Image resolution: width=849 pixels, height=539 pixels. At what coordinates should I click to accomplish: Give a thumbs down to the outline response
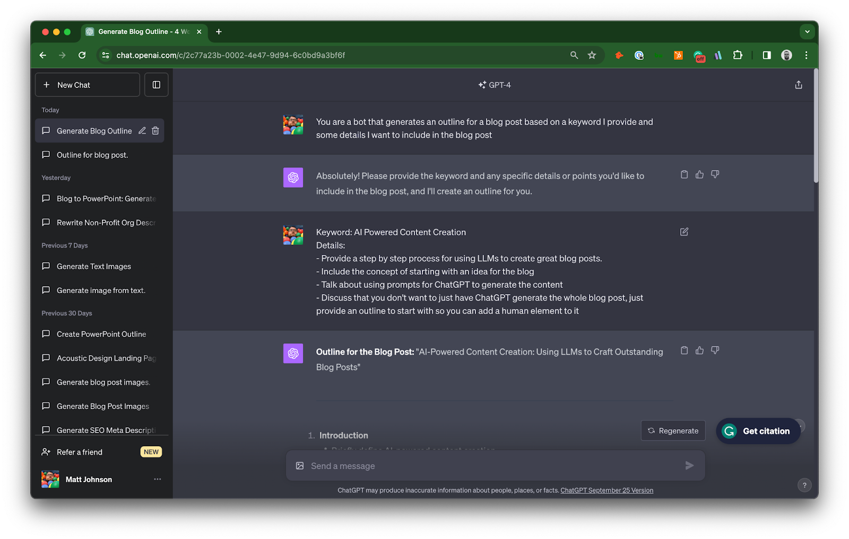pos(715,350)
